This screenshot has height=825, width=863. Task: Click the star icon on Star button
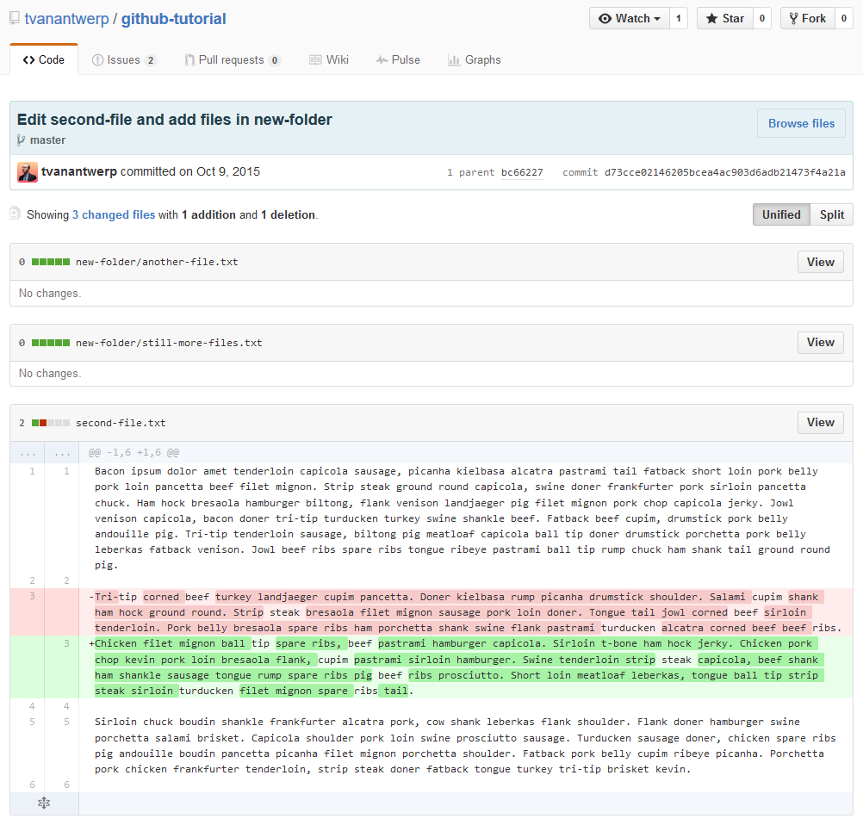[711, 19]
